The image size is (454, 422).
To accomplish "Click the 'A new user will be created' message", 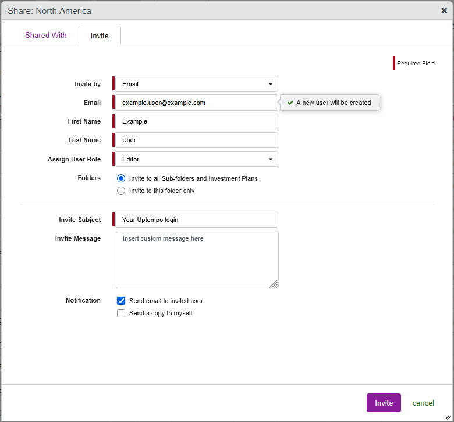I will pyautogui.click(x=334, y=103).
